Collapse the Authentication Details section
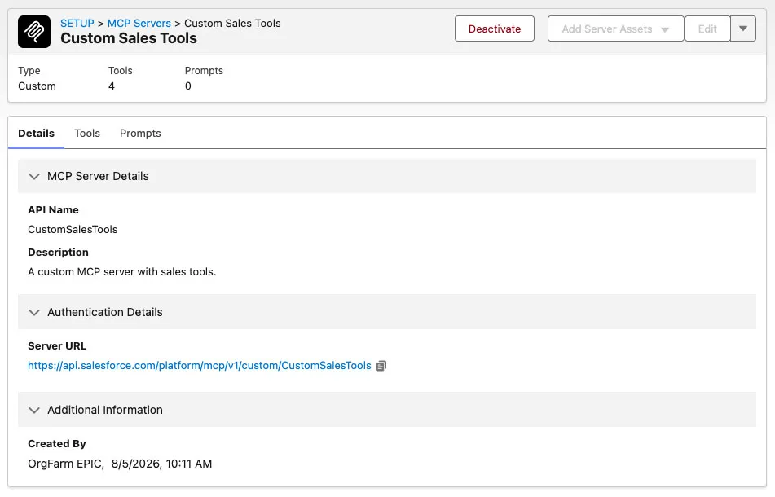This screenshot has width=775, height=497. (x=34, y=312)
